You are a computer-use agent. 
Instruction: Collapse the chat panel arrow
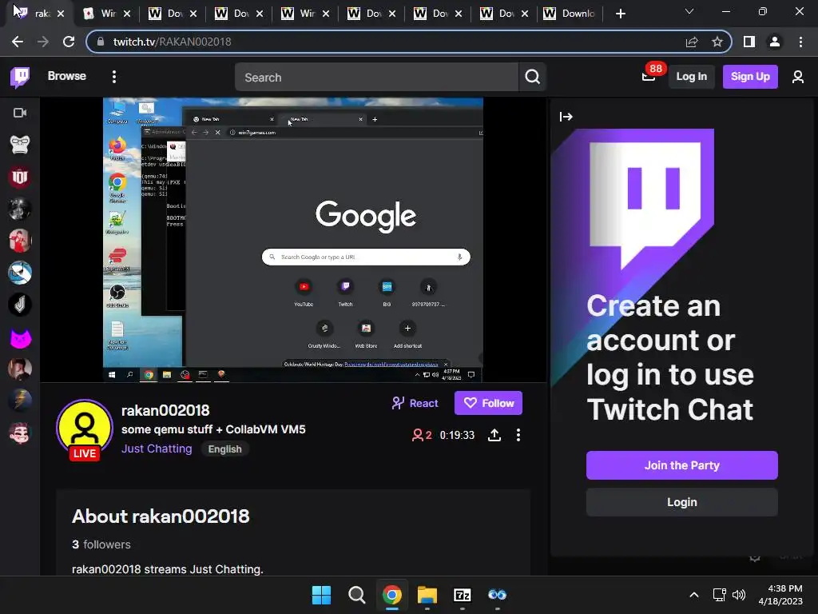pyautogui.click(x=566, y=117)
